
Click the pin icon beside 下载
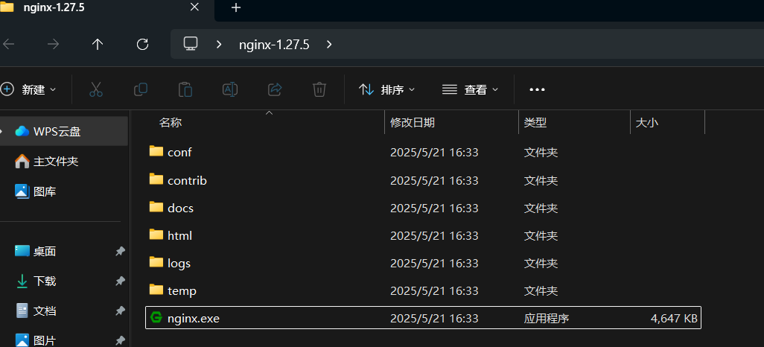(x=120, y=281)
